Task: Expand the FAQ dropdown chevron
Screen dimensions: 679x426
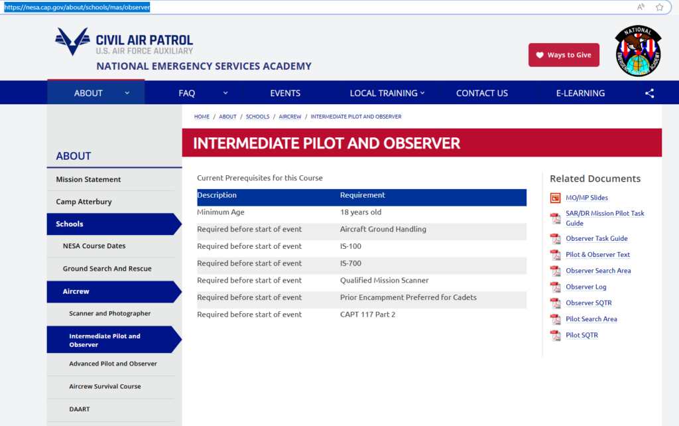Action: (225, 93)
